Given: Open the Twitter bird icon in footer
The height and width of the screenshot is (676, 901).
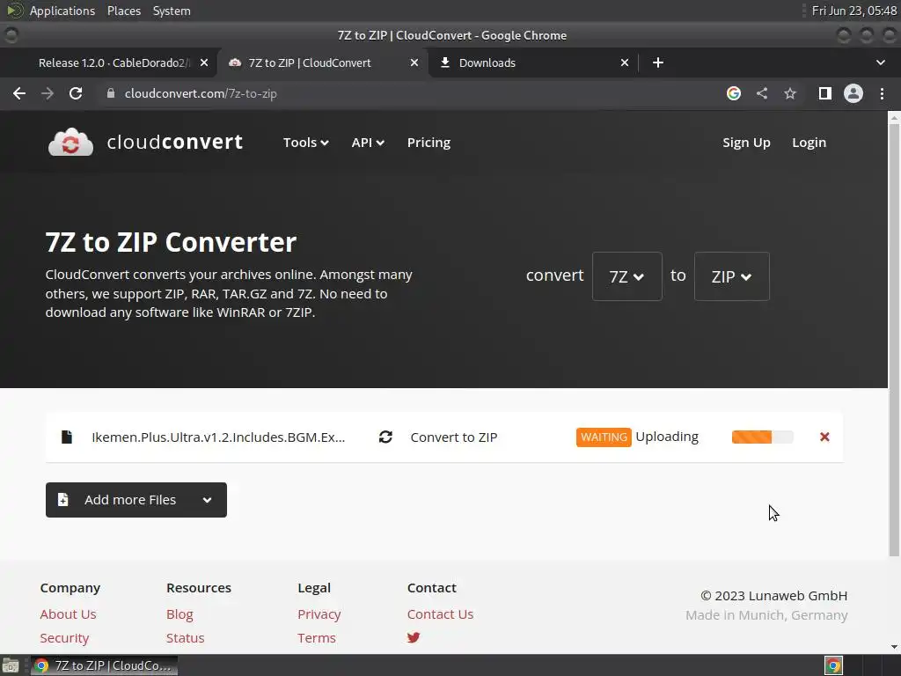Looking at the screenshot, I should tap(414, 637).
